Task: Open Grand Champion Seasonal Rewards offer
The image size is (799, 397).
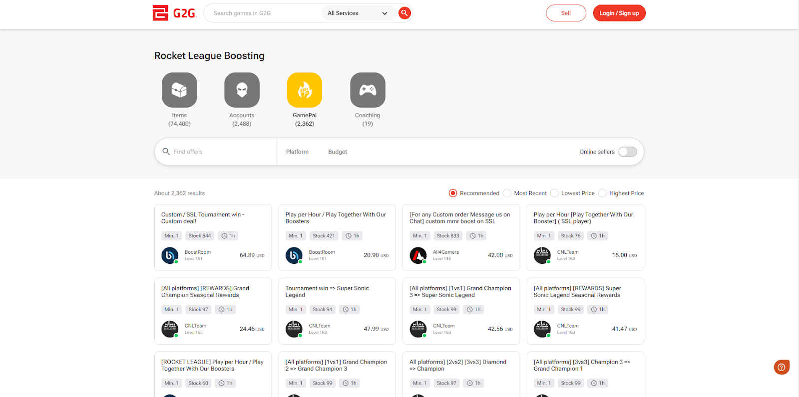Action: pos(213,311)
